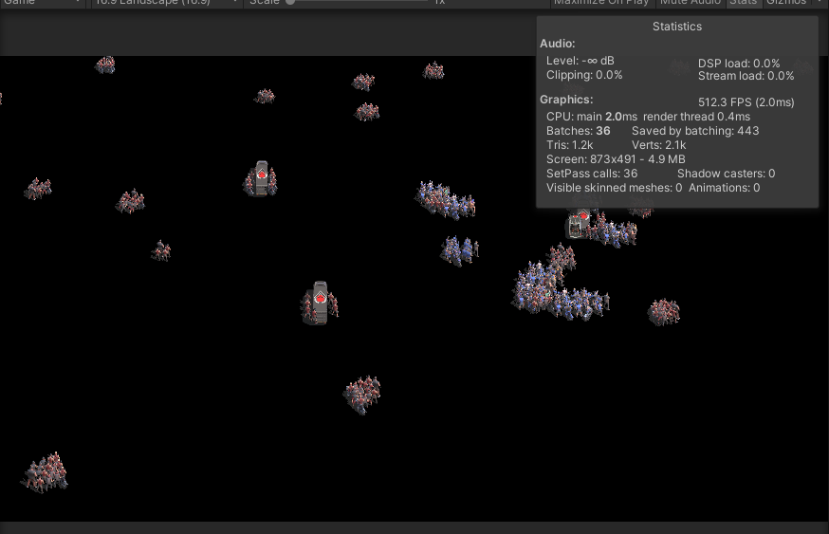This screenshot has height=534, width=829.
Task: Click the Statistics panel title
Action: [x=676, y=27]
